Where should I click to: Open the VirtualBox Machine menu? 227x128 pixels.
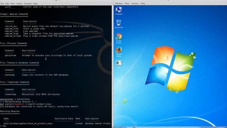pyautogui.click(x=119, y=3)
